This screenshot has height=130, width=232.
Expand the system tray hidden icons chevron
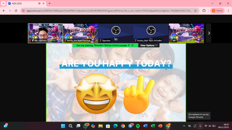click(x=184, y=126)
